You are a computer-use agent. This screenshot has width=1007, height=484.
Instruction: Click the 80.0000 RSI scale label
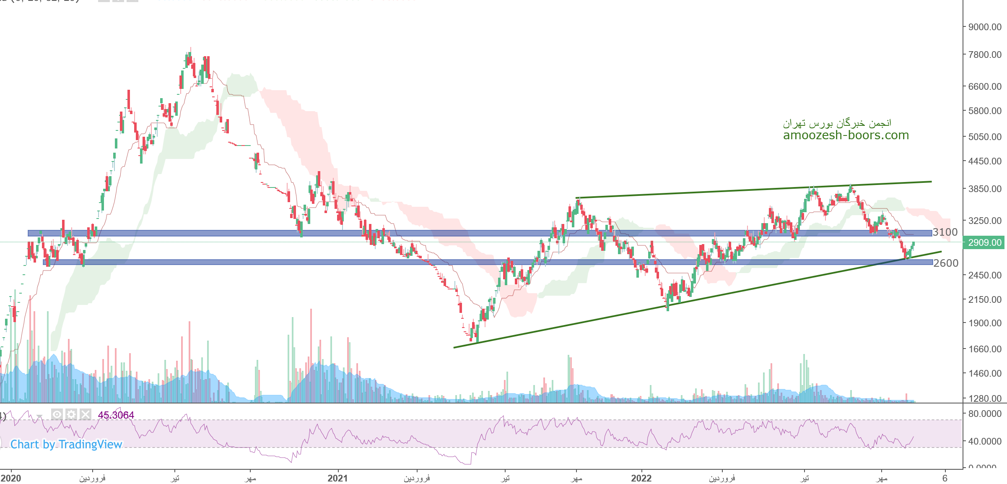pos(984,414)
